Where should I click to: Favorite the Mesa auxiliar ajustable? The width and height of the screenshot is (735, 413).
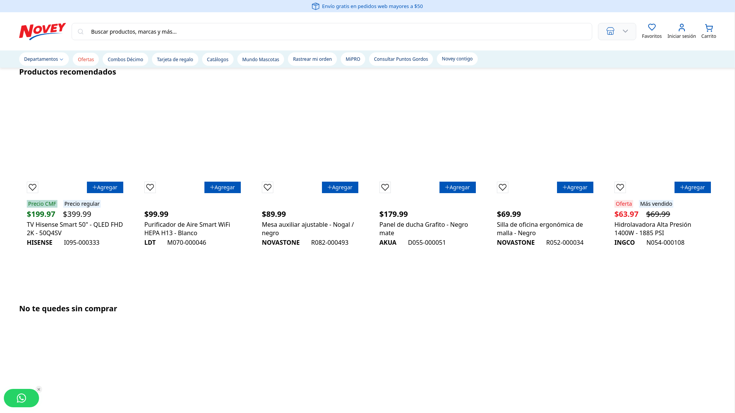coord(268,187)
